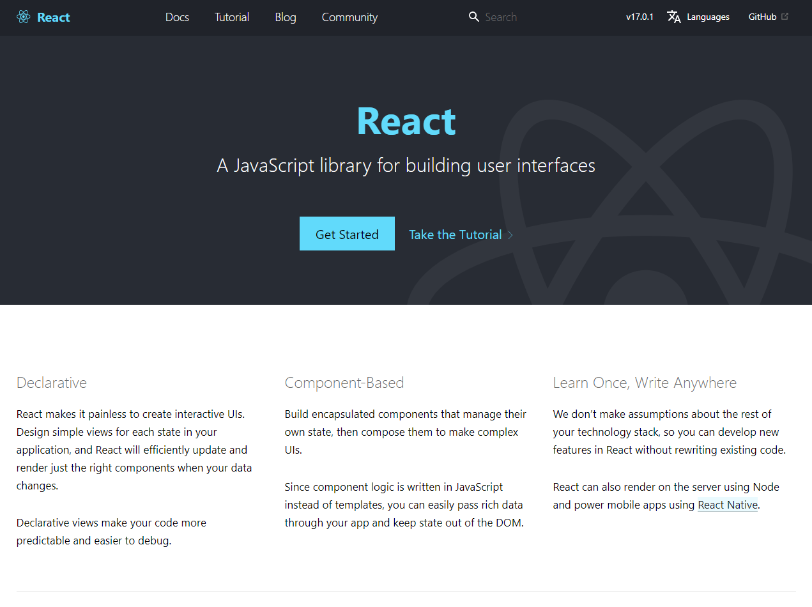Open the v17.0.1 version link
Screen dimensions: 812x607
(x=640, y=17)
